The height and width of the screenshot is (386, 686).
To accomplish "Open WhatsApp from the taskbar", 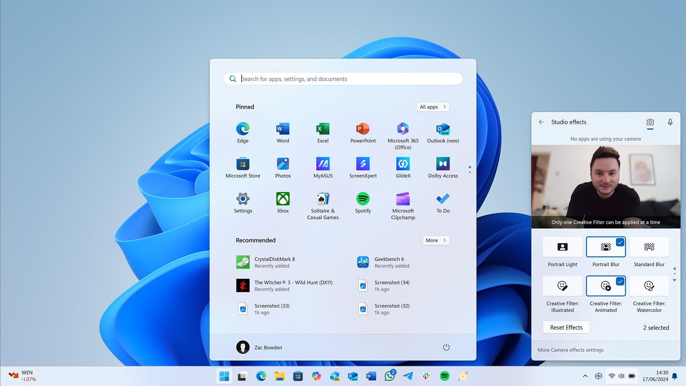I will coord(389,376).
